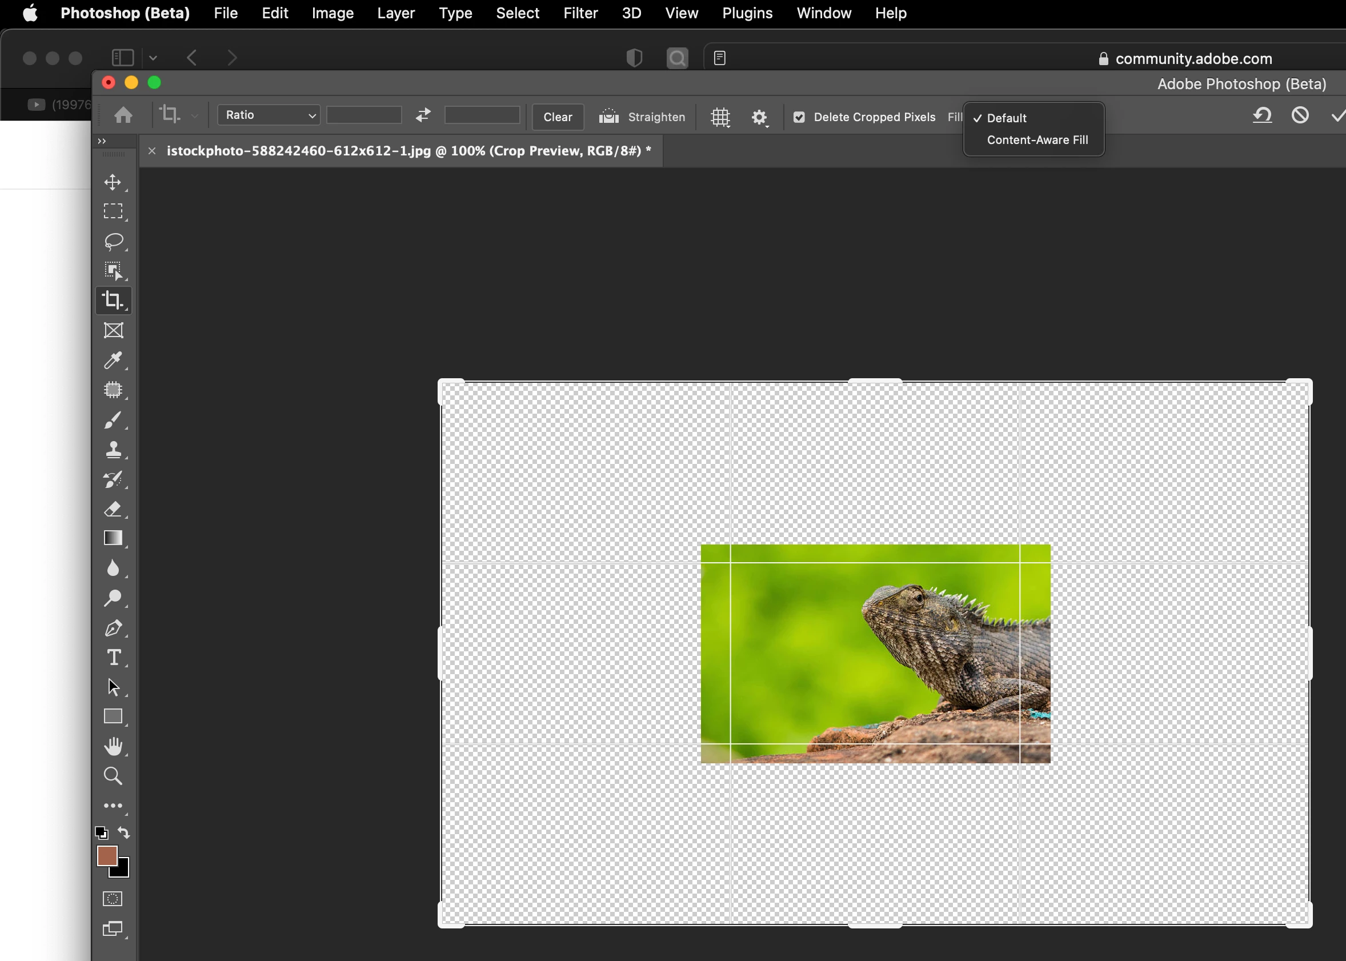The width and height of the screenshot is (1346, 961).
Task: Select the Hand tool
Action: (113, 746)
